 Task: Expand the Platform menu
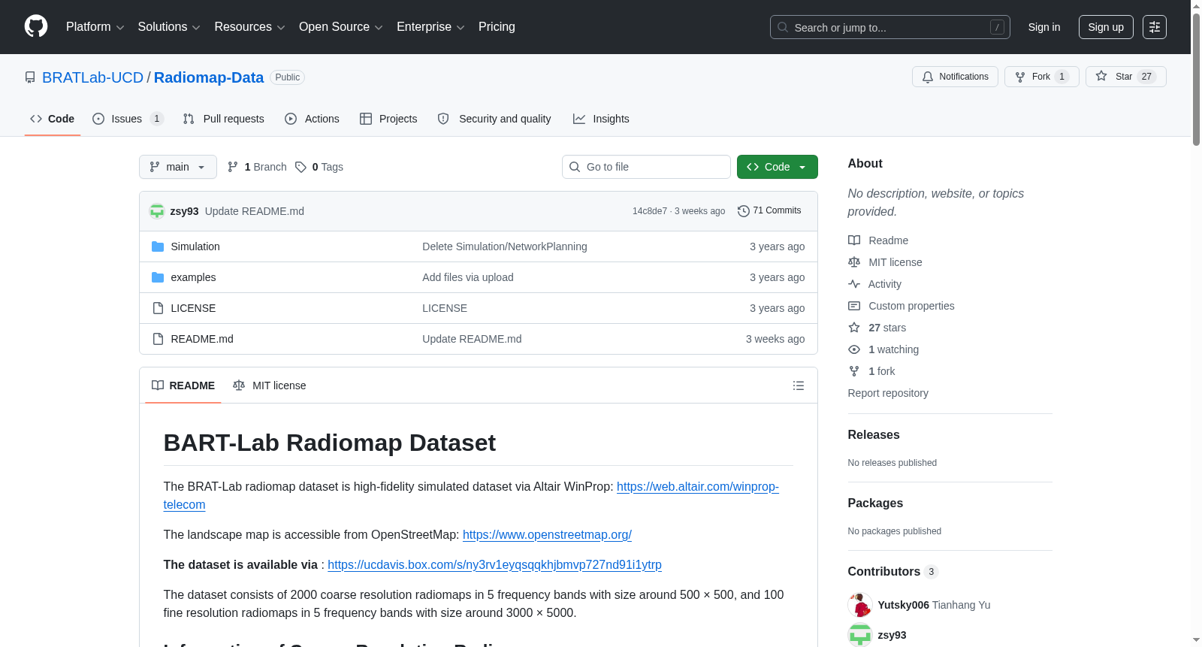coord(95,27)
